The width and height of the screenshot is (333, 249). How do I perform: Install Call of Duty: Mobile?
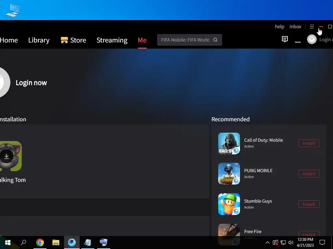[309, 143]
